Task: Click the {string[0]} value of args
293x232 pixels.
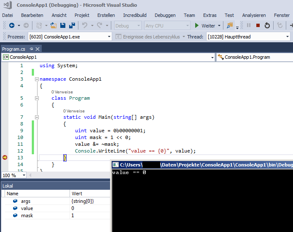Action: click(x=82, y=201)
